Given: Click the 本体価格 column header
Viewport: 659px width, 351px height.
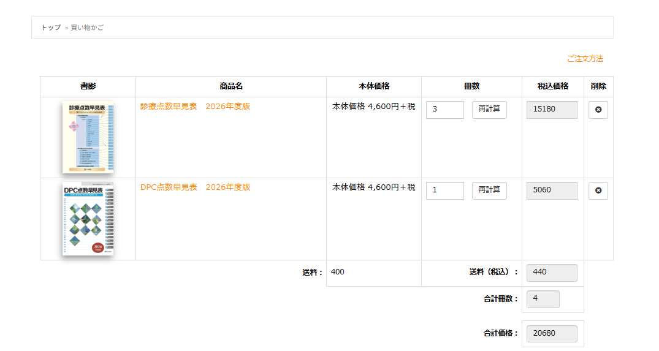Looking at the screenshot, I should [373, 86].
